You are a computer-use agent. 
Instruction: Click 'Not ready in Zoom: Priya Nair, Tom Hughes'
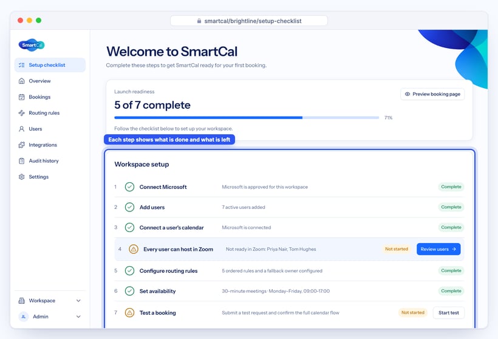pos(271,249)
